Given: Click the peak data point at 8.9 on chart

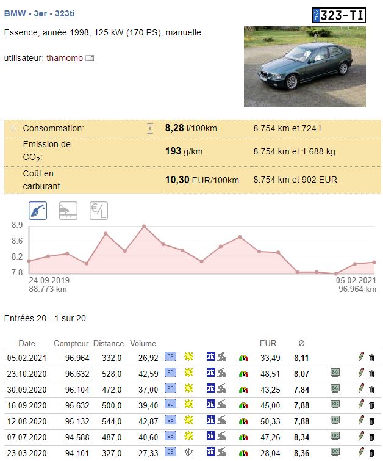Looking at the screenshot, I should pos(144,227).
